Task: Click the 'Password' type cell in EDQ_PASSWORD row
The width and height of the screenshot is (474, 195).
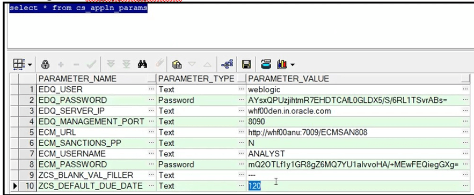Action: (201, 100)
